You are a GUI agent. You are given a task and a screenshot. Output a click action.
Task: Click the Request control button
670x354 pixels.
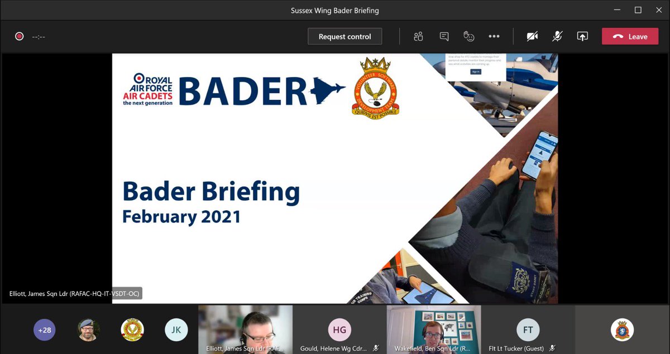coord(344,36)
